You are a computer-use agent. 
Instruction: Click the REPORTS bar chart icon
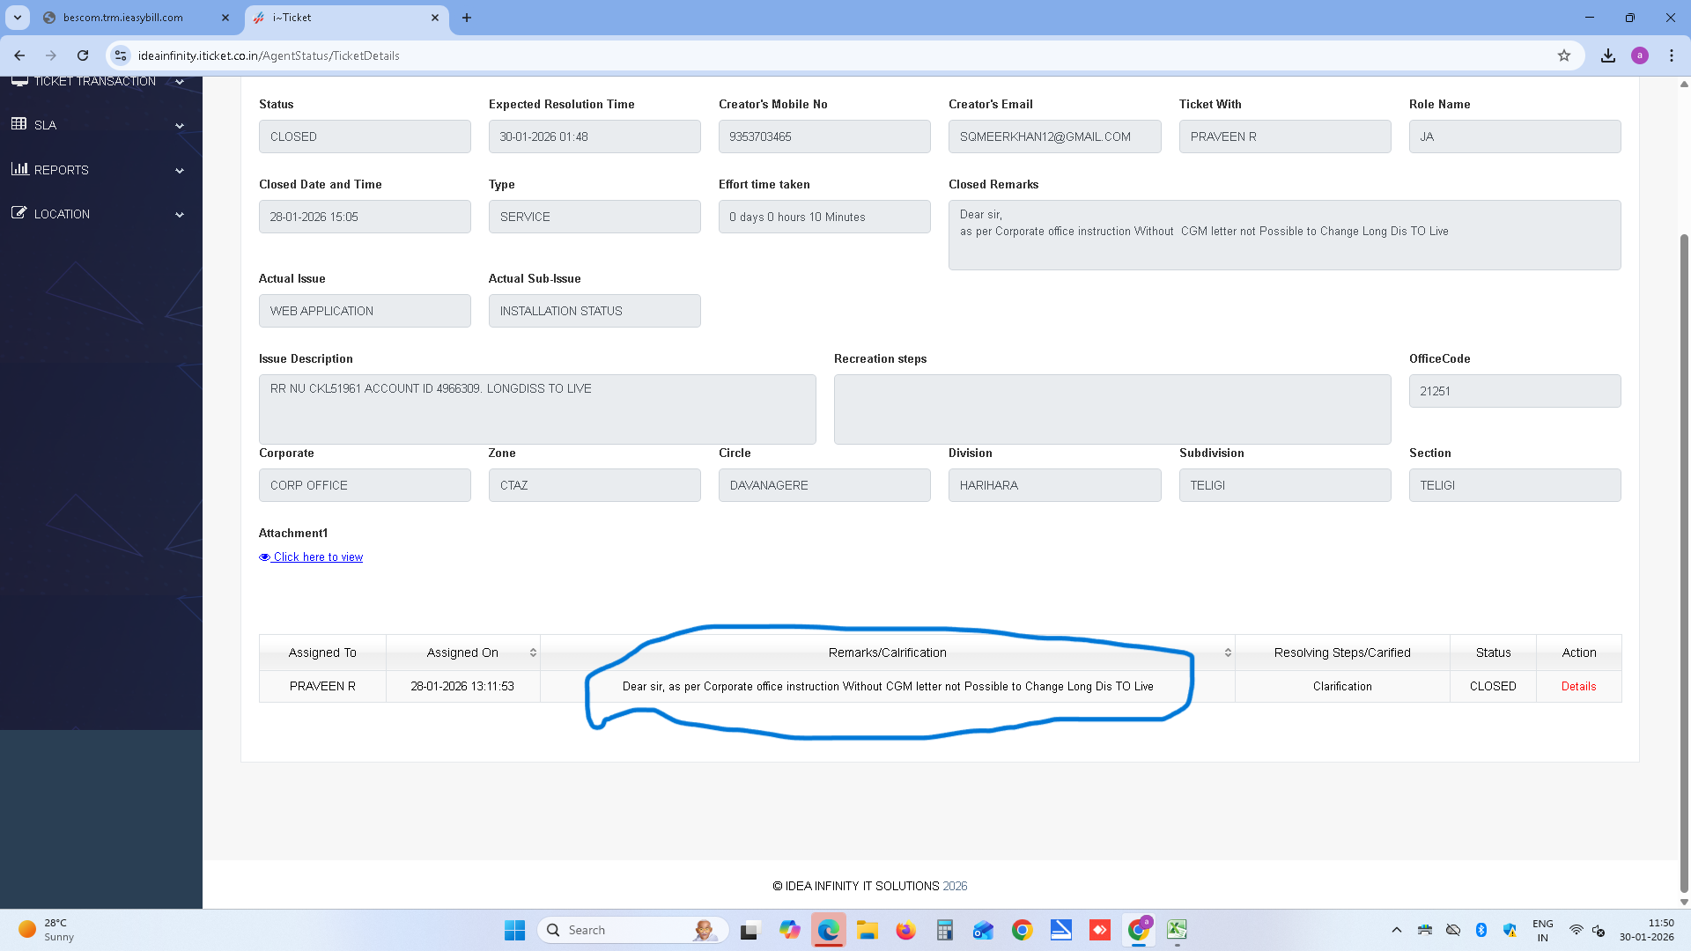pos(19,169)
